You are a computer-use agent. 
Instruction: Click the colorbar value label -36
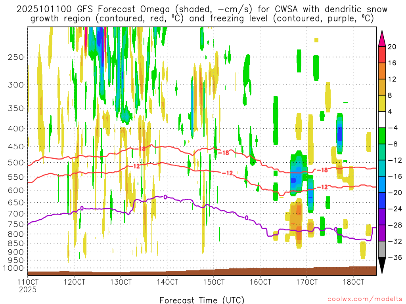pyautogui.click(x=395, y=257)
